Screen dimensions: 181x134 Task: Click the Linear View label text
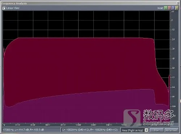(13, 8)
